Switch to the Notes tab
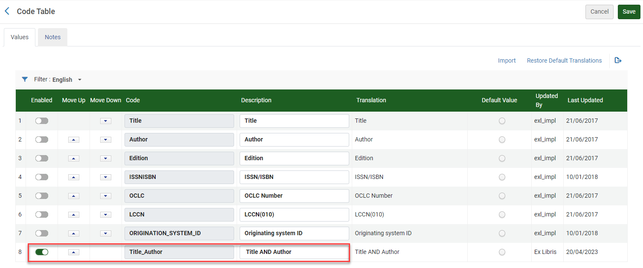 click(x=53, y=37)
